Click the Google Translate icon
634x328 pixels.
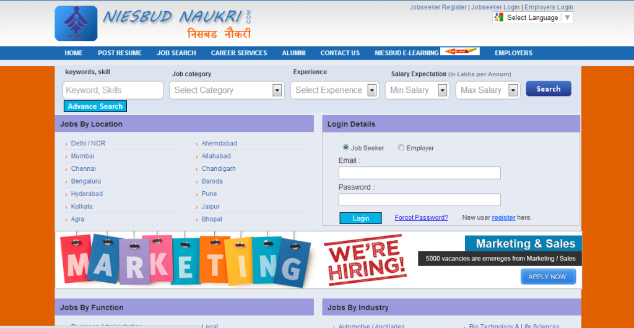coord(499,17)
